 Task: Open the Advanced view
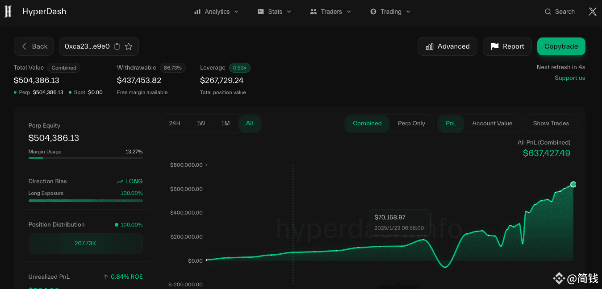(447, 46)
